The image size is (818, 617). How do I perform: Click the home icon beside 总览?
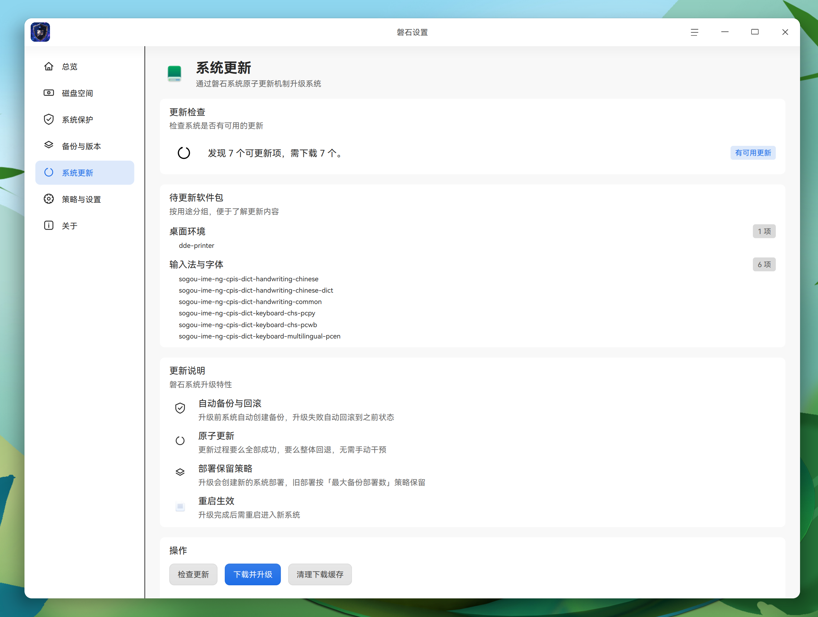click(x=49, y=67)
